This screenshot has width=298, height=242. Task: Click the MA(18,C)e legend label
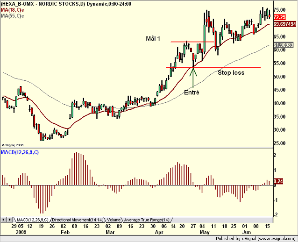coord(13,10)
